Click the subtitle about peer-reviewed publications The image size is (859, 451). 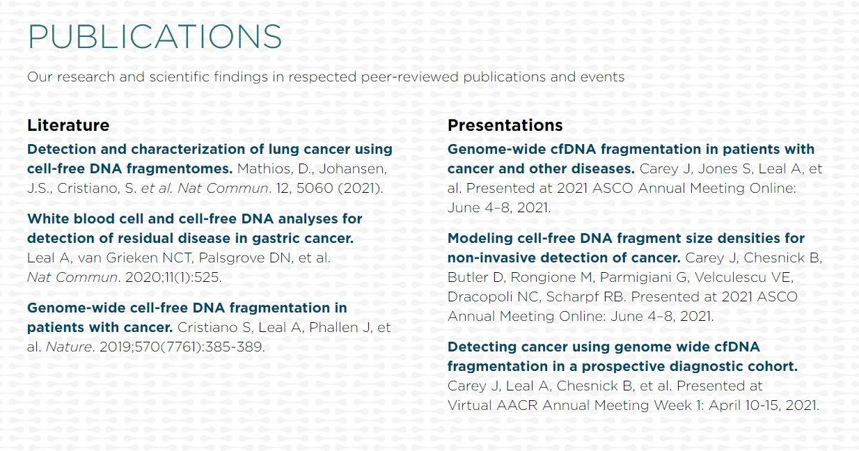(x=326, y=77)
